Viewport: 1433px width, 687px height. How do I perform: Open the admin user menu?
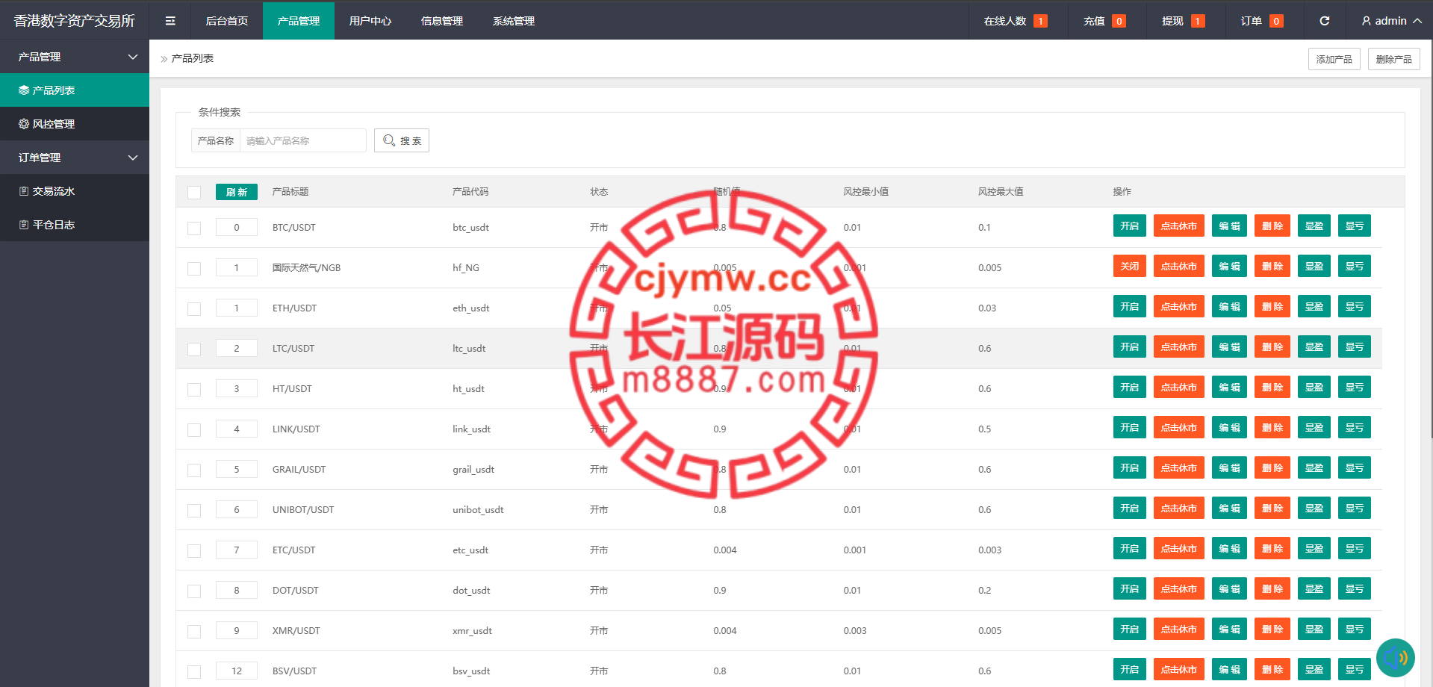[1391, 21]
